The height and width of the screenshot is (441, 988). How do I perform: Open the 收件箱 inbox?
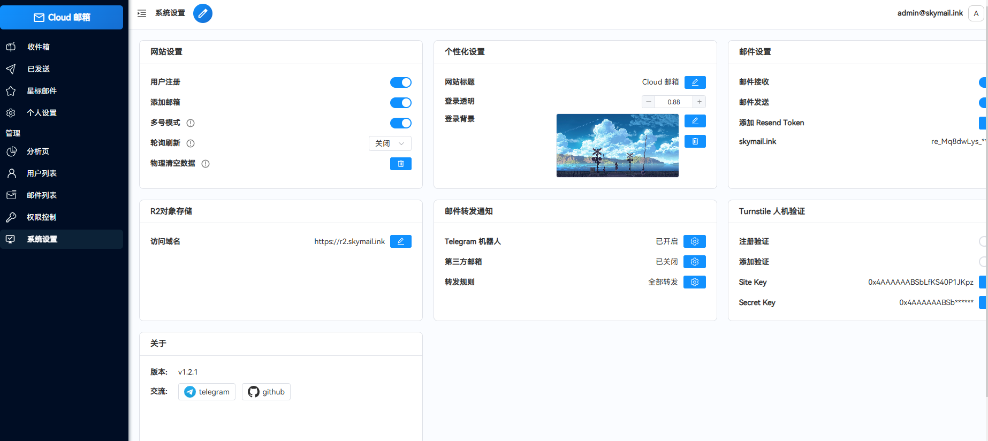point(62,47)
